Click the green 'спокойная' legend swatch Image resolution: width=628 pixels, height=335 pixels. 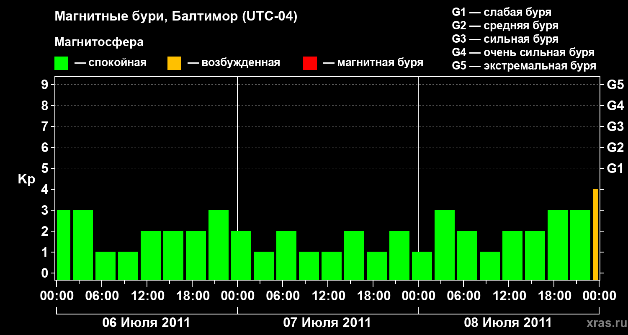[61, 63]
